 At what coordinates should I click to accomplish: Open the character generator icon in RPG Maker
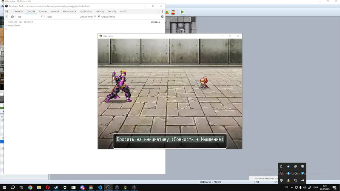pos(173,12)
